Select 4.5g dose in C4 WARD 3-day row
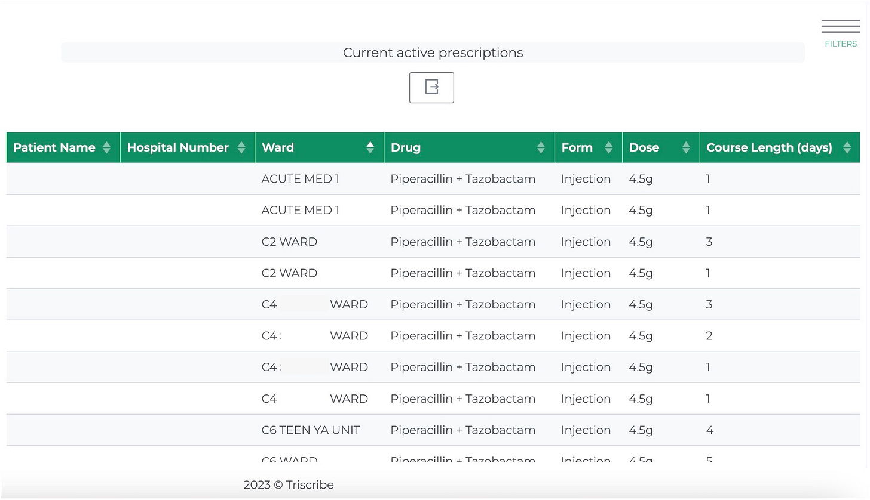Screen dimensions: 870x500 pos(641,304)
